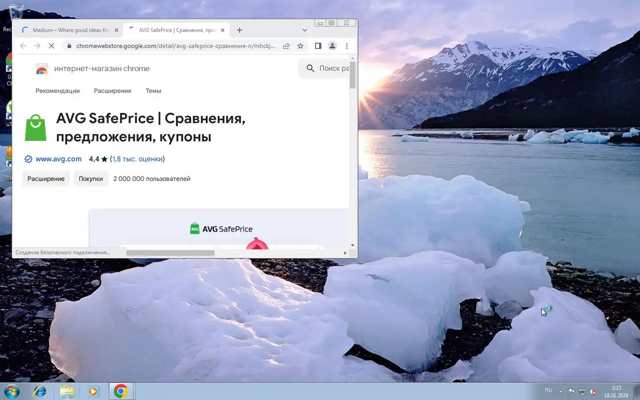
Task: Open Chrome profile avatar menu
Action: pyautogui.click(x=332, y=46)
